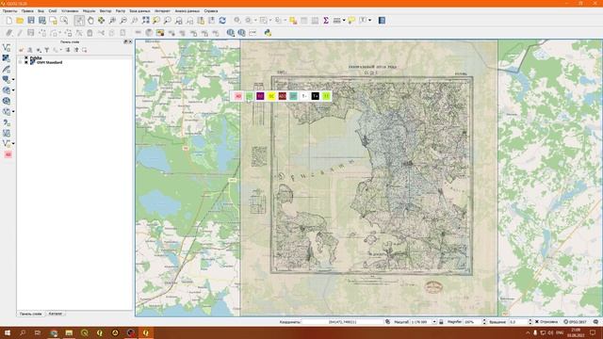603x339 pixels.
Task: Refresh the map with the blue arrows icon
Action: tap(222, 21)
